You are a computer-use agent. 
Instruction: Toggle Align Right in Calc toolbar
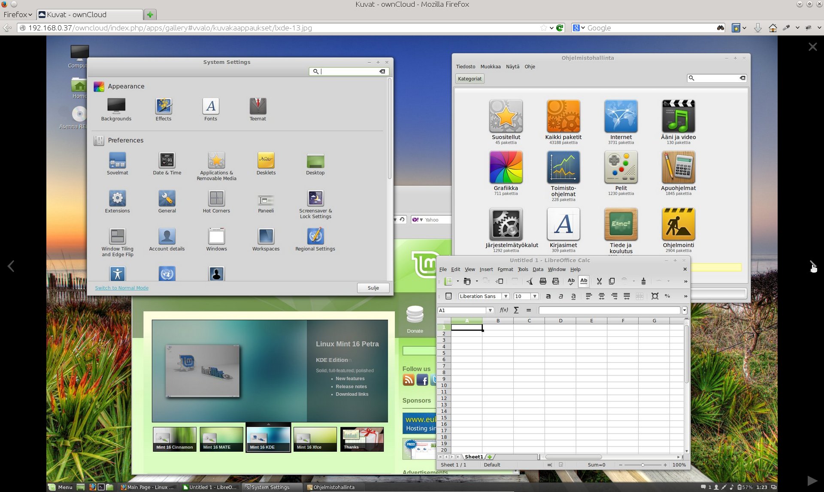[615, 296]
